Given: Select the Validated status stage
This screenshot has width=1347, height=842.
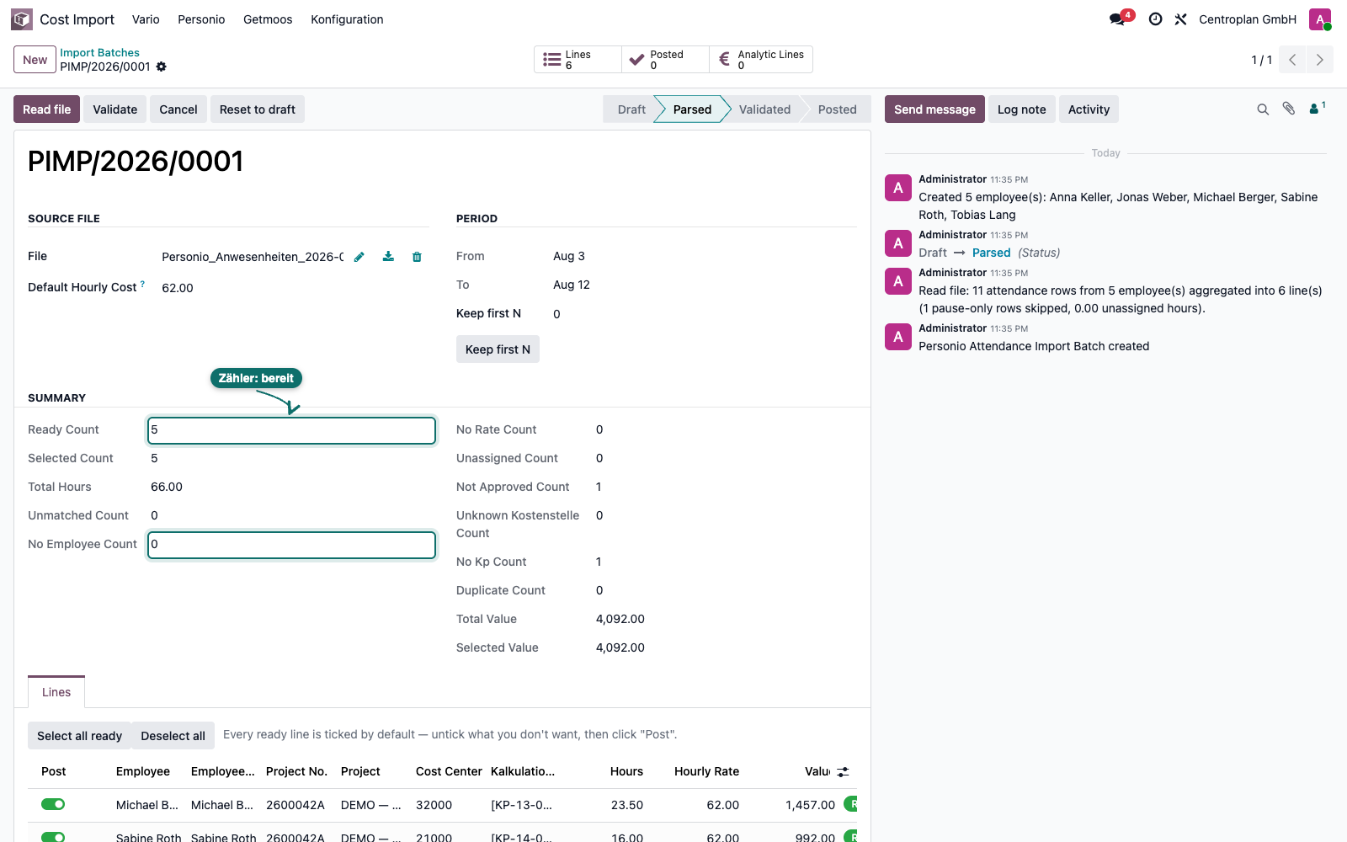Looking at the screenshot, I should 764,109.
